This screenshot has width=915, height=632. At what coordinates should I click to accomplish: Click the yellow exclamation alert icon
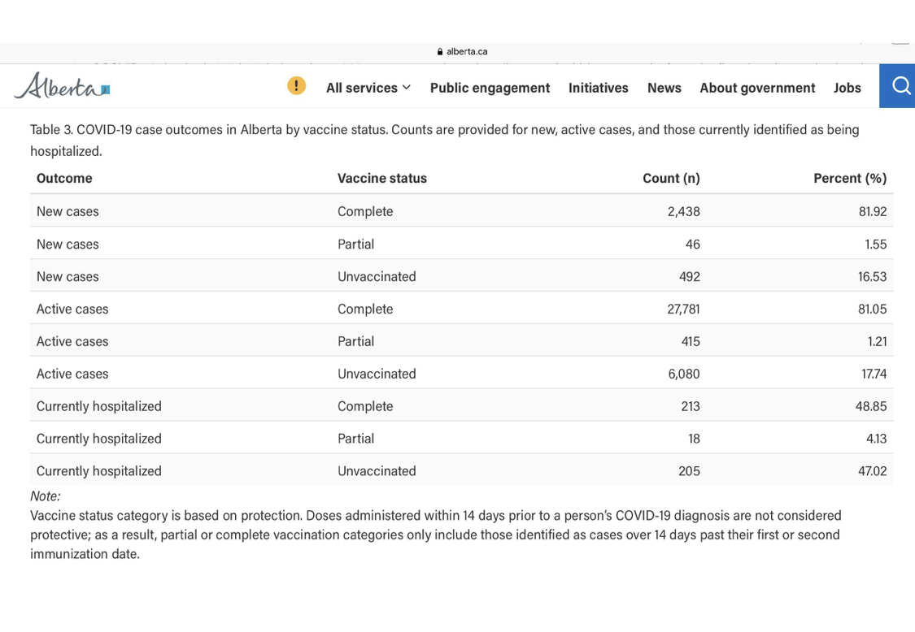pyautogui.click(x=296, y=86)
